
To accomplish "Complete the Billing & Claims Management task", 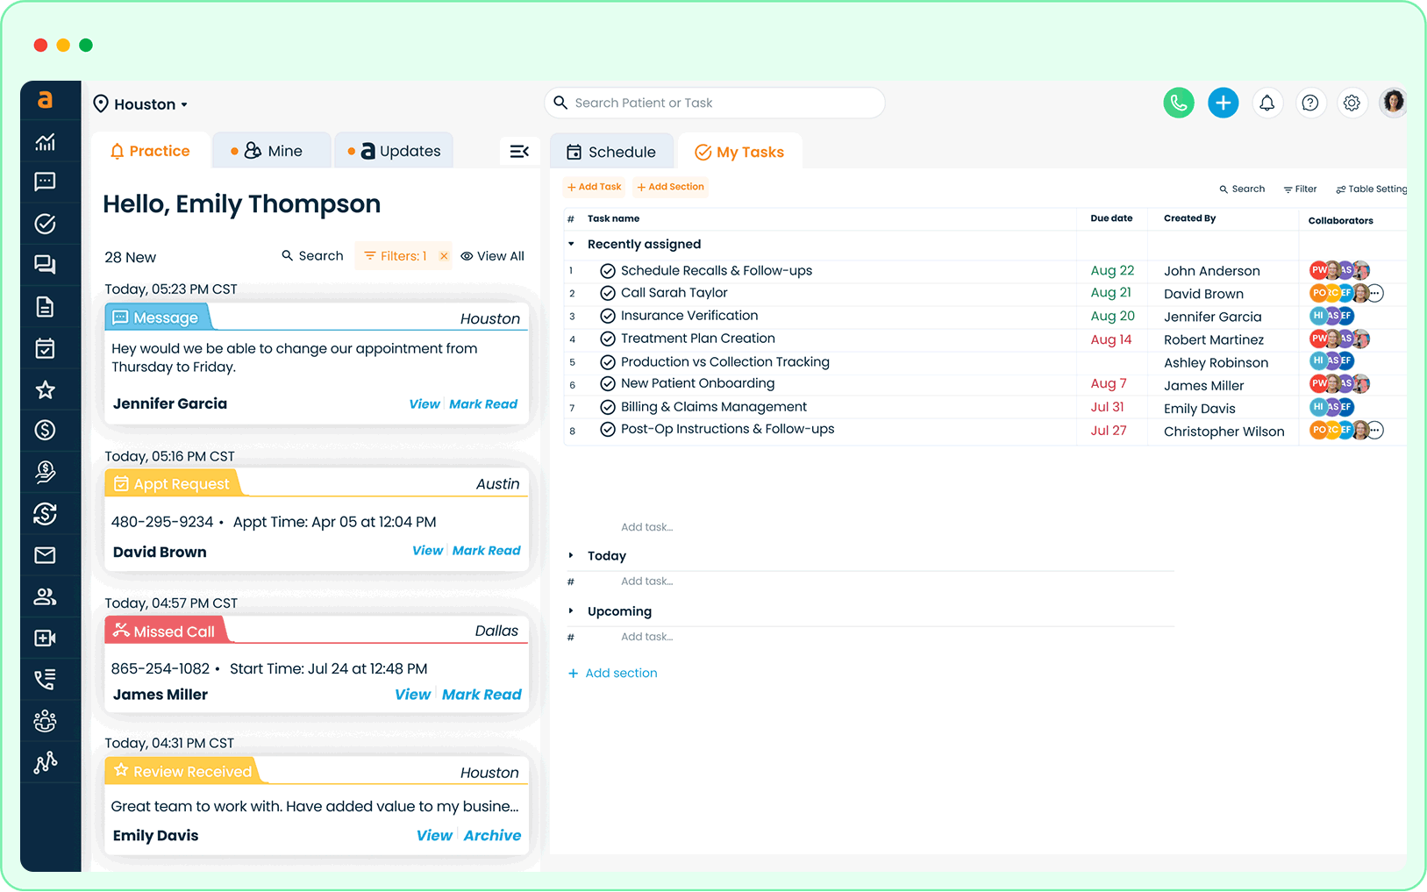I will pos(607,407).
